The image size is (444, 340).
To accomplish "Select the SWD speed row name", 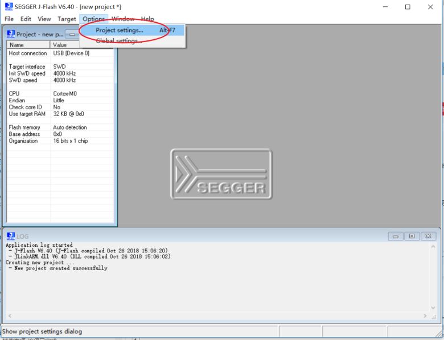I will click(23, 80).
